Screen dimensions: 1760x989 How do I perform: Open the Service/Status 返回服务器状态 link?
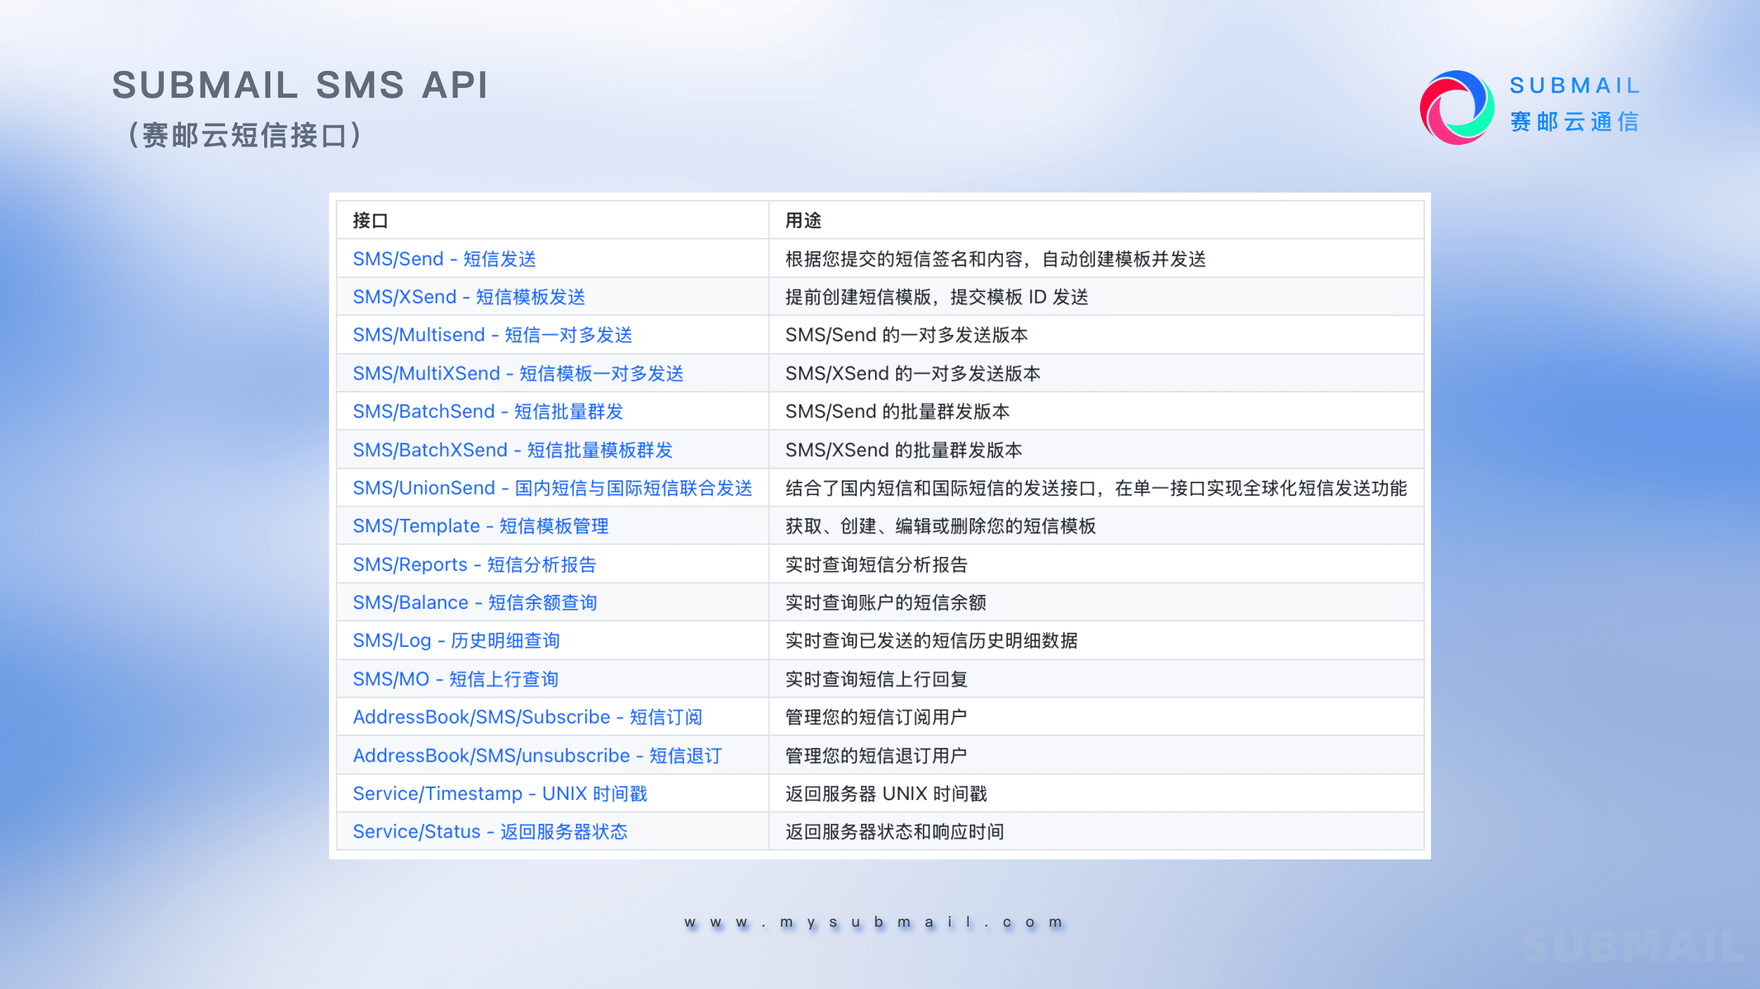tap(490, 832)
